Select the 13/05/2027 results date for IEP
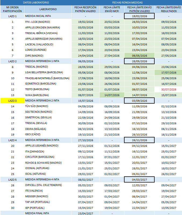 click(x=169, y=208)
